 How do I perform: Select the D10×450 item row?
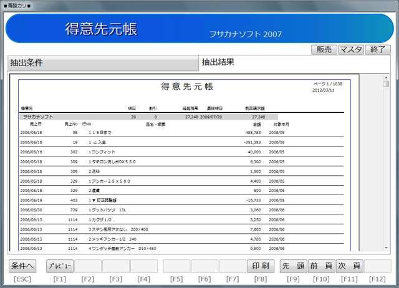pos(181,248)
